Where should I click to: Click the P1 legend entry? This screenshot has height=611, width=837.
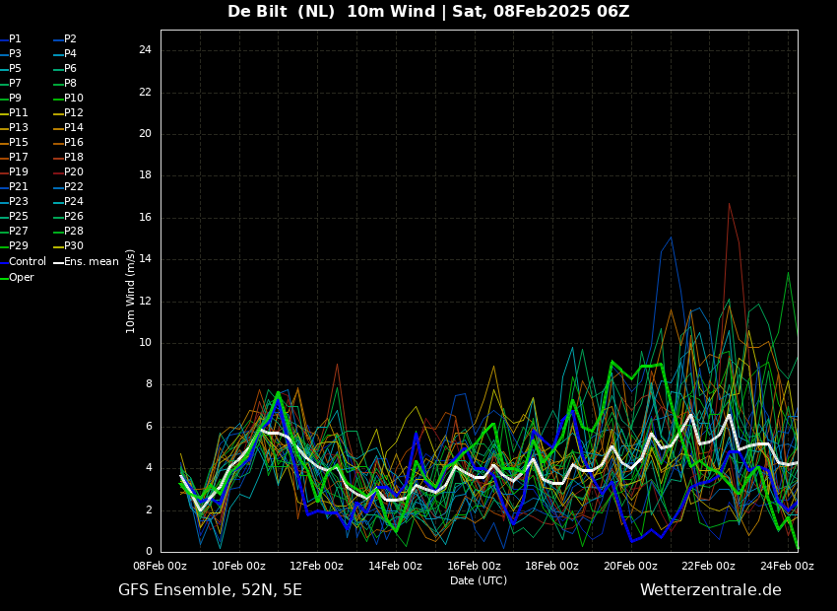pos(11,39)
